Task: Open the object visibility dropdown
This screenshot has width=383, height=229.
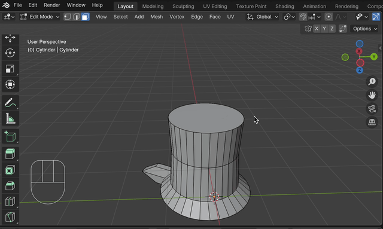Action: click(x=361, y=17)
